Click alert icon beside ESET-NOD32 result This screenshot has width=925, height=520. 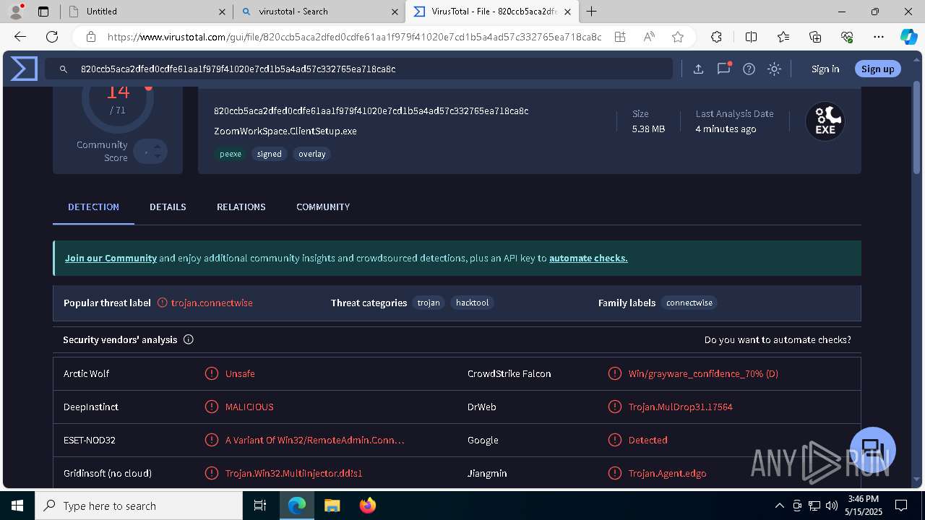point(212,440)
